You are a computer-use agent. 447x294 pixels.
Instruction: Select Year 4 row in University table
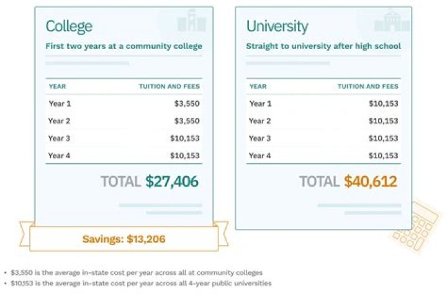(x=323, y=156)
